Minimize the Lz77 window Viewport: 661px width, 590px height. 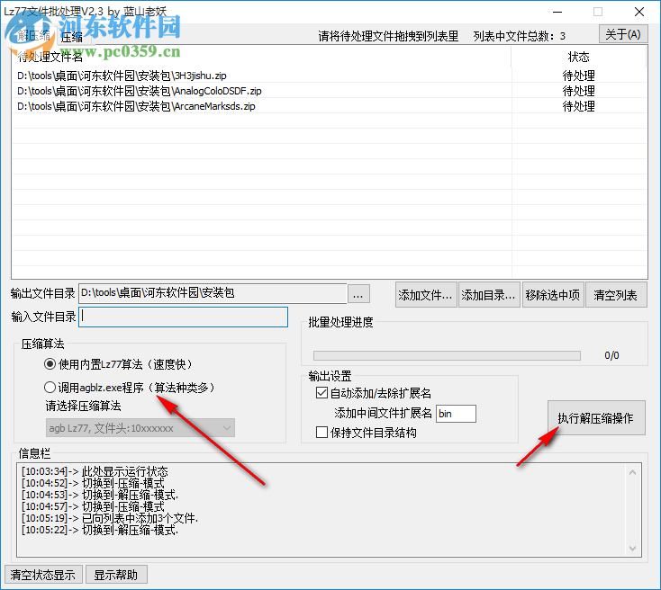[x=557, y=12]
